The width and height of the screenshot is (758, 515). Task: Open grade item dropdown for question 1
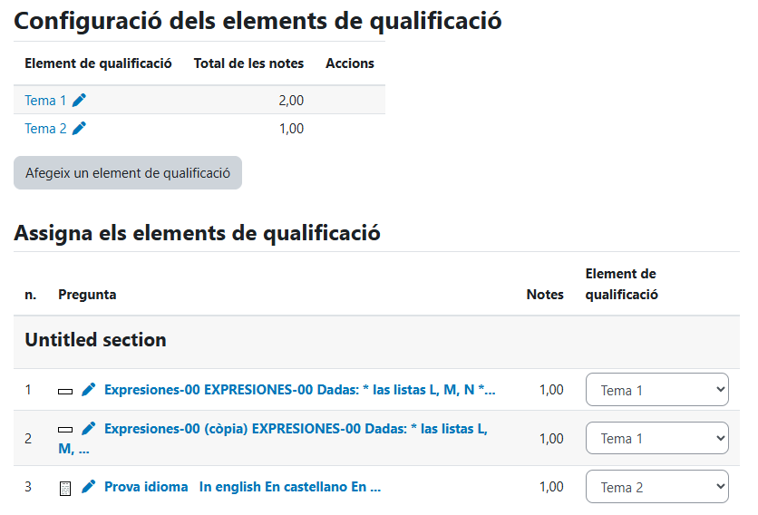657,389
